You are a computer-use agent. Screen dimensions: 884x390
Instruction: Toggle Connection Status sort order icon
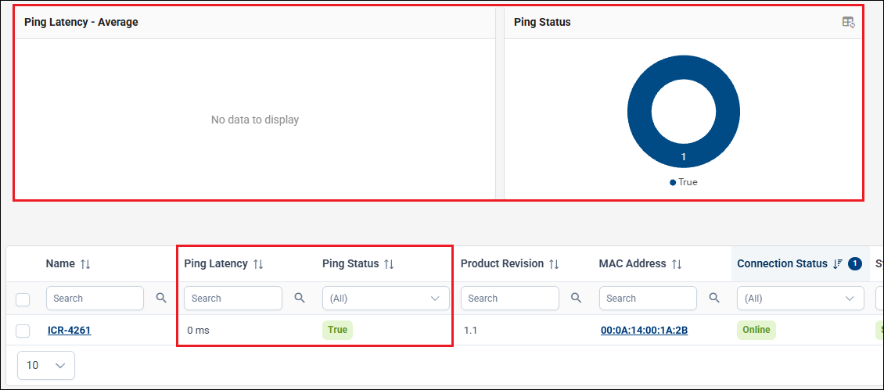[838, 263]
